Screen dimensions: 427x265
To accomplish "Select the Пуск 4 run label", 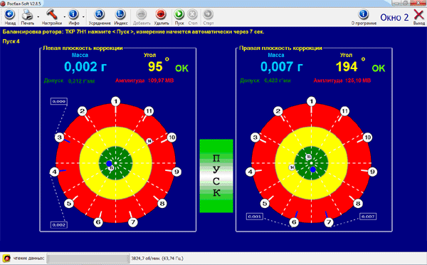I will pos(11,41).
